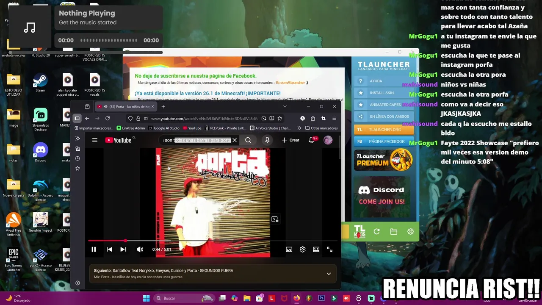Click ANIMATED CAPES in TLauncher
Screen dimensions: 542x305
click(x=383, y=105)
